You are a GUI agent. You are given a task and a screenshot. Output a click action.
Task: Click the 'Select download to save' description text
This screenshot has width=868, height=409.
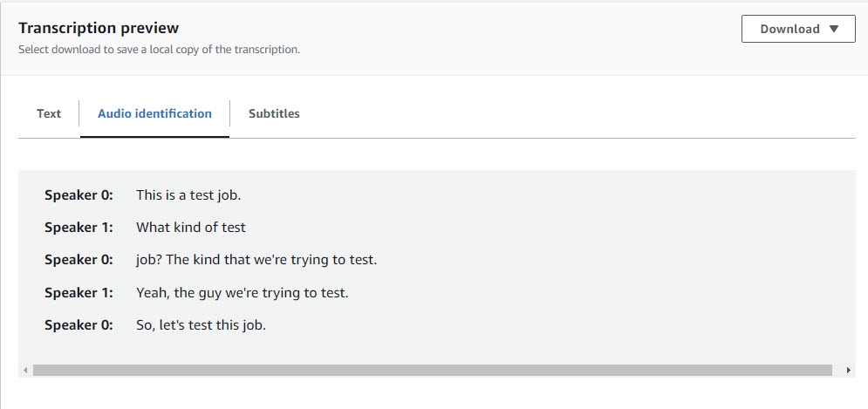pos(159,49)
